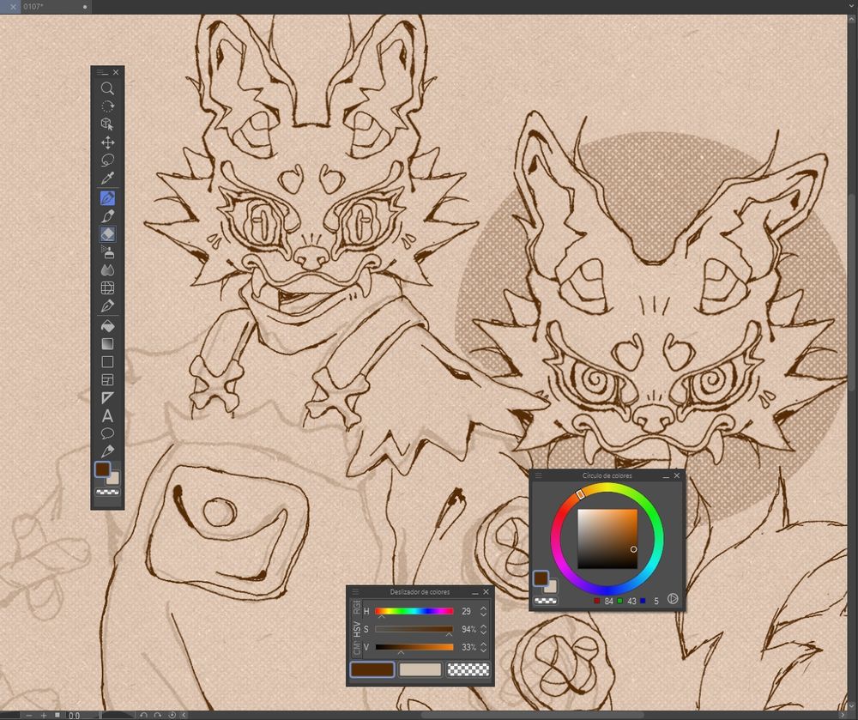
Task: Select the Ruler tool
Action: 107,397
